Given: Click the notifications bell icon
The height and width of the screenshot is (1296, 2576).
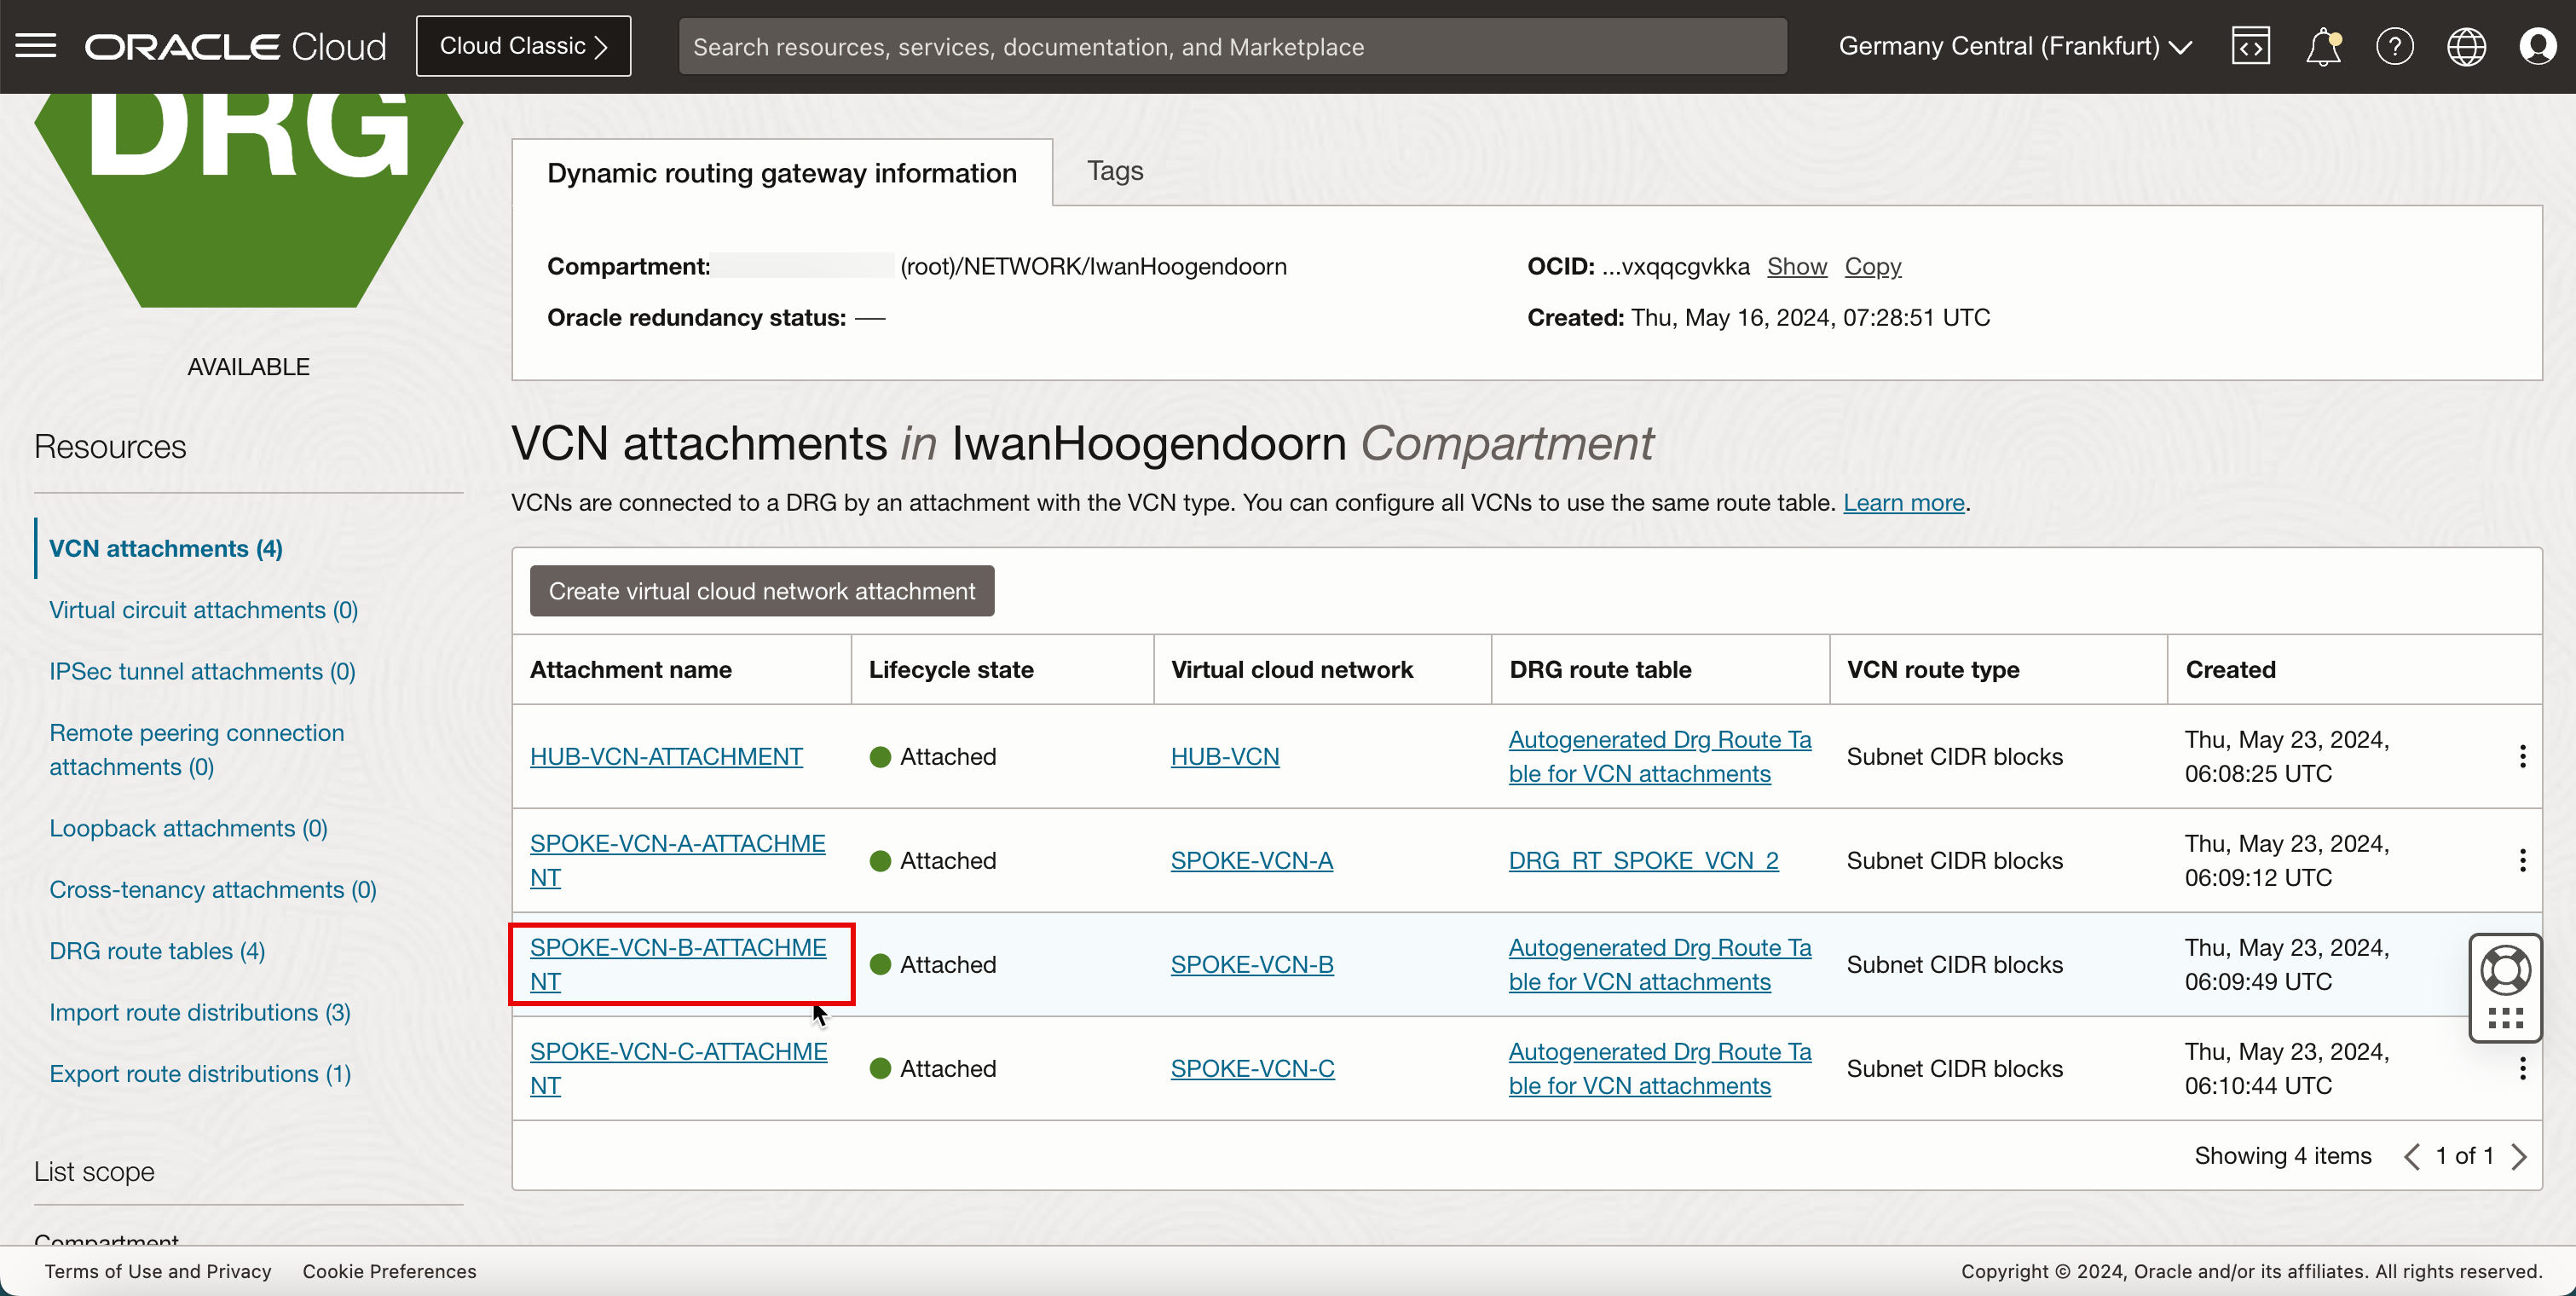Looking at the screenshot, I should click(x=2325, y=44).
